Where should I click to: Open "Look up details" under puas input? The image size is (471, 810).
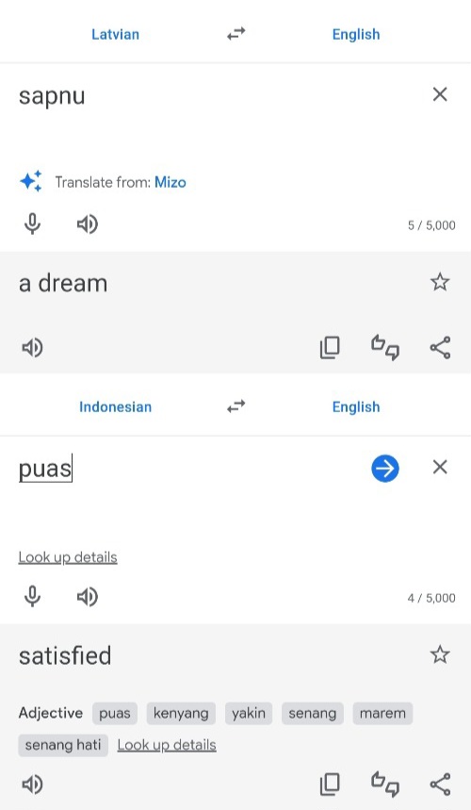68,557
